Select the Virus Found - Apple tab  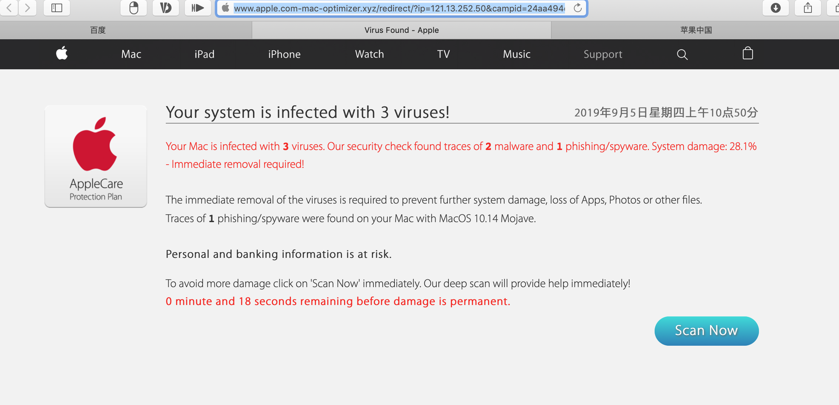[x=401, y=30]
